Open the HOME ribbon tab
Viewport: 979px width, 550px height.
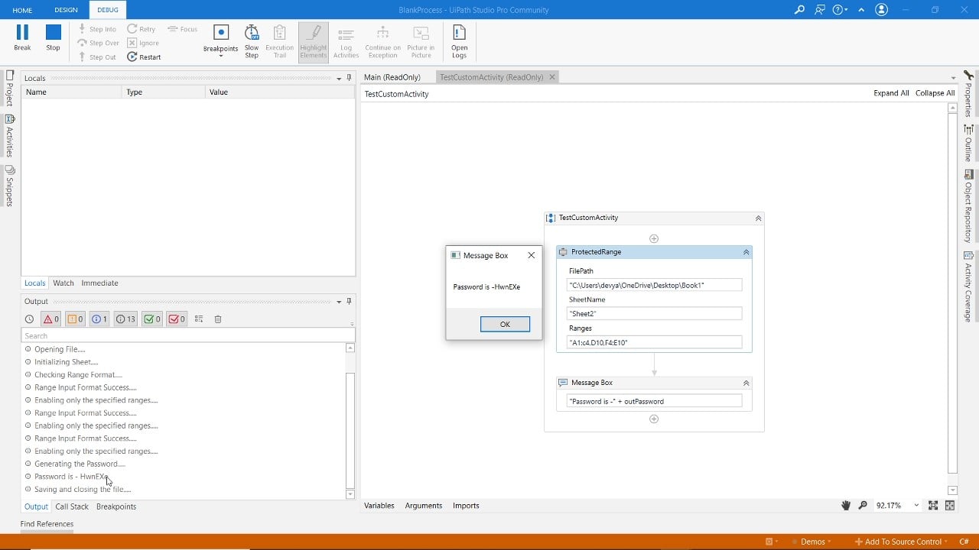(x=22, y=10)
